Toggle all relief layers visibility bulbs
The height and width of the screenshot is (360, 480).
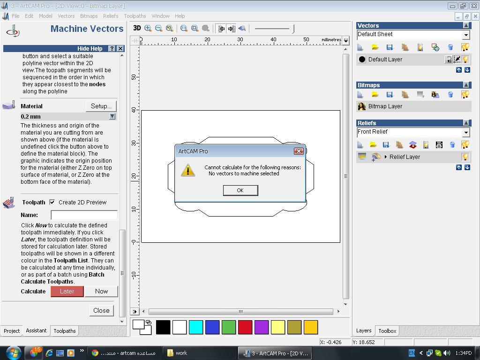[465, 144]
